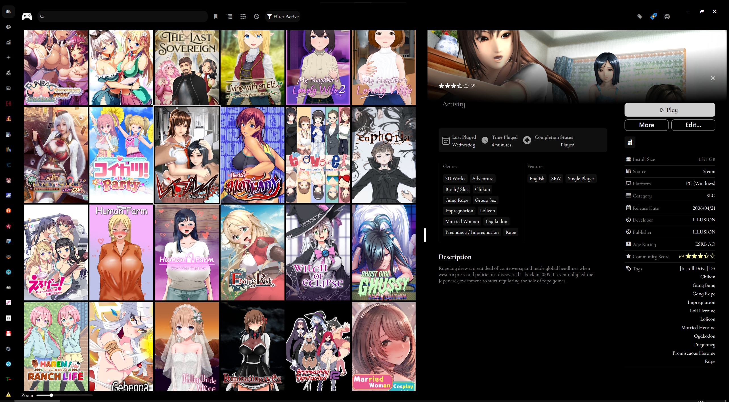
Task: Open the sort order options icon
Action: [x=243, y=16]
